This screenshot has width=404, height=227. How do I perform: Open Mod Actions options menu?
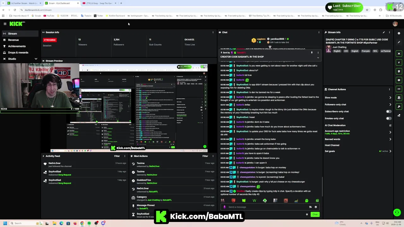coord(213,156)
